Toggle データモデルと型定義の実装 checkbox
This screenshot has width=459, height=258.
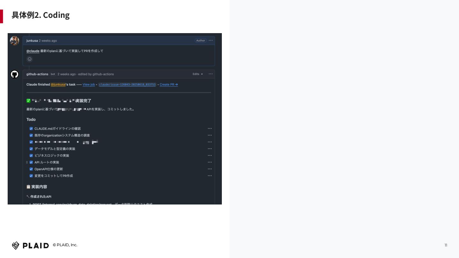click(31, 149)
